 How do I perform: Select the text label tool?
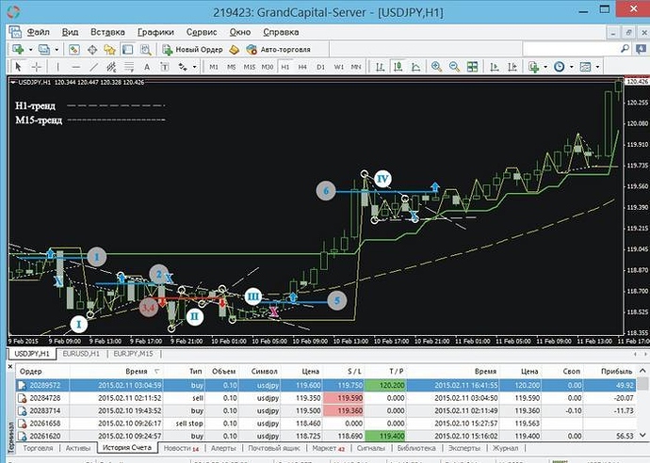(x=147, y=67)
